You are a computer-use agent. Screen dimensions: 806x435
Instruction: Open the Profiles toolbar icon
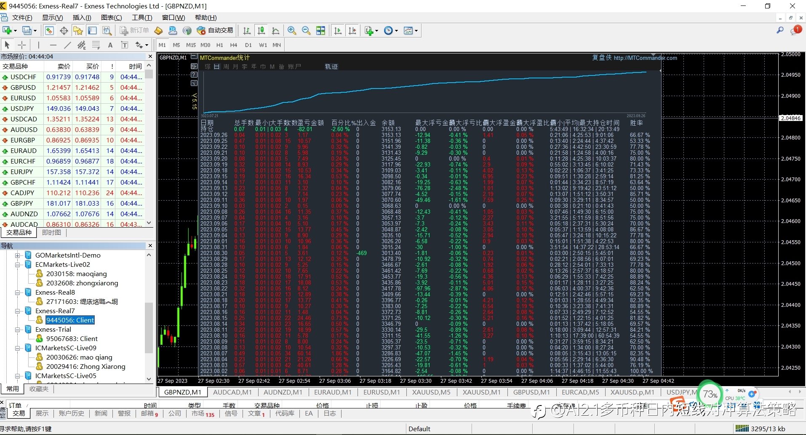click(x=27, y=30)
